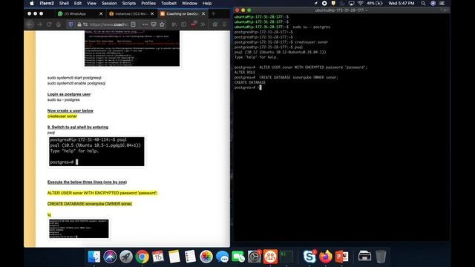Open the Apple menu

(x=32, y=3)
